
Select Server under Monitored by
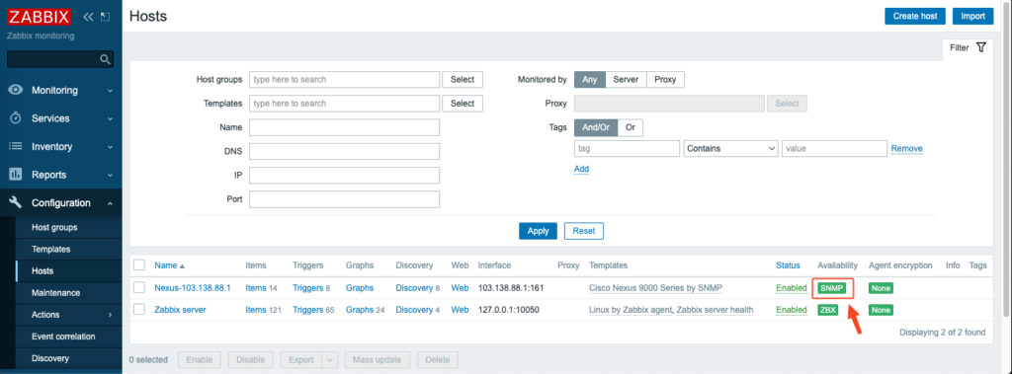click(x=626, y=79)
